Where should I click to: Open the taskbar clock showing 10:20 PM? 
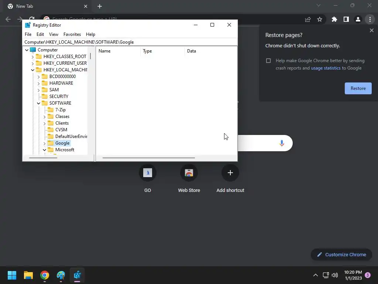[353, 275]
